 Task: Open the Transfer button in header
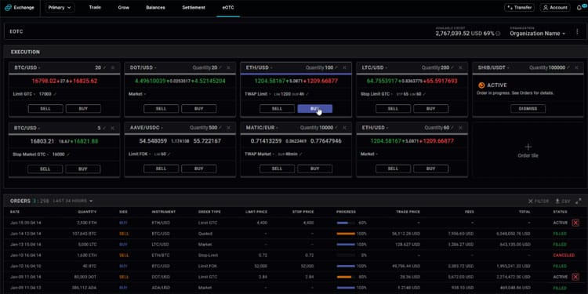click(519, 8)
